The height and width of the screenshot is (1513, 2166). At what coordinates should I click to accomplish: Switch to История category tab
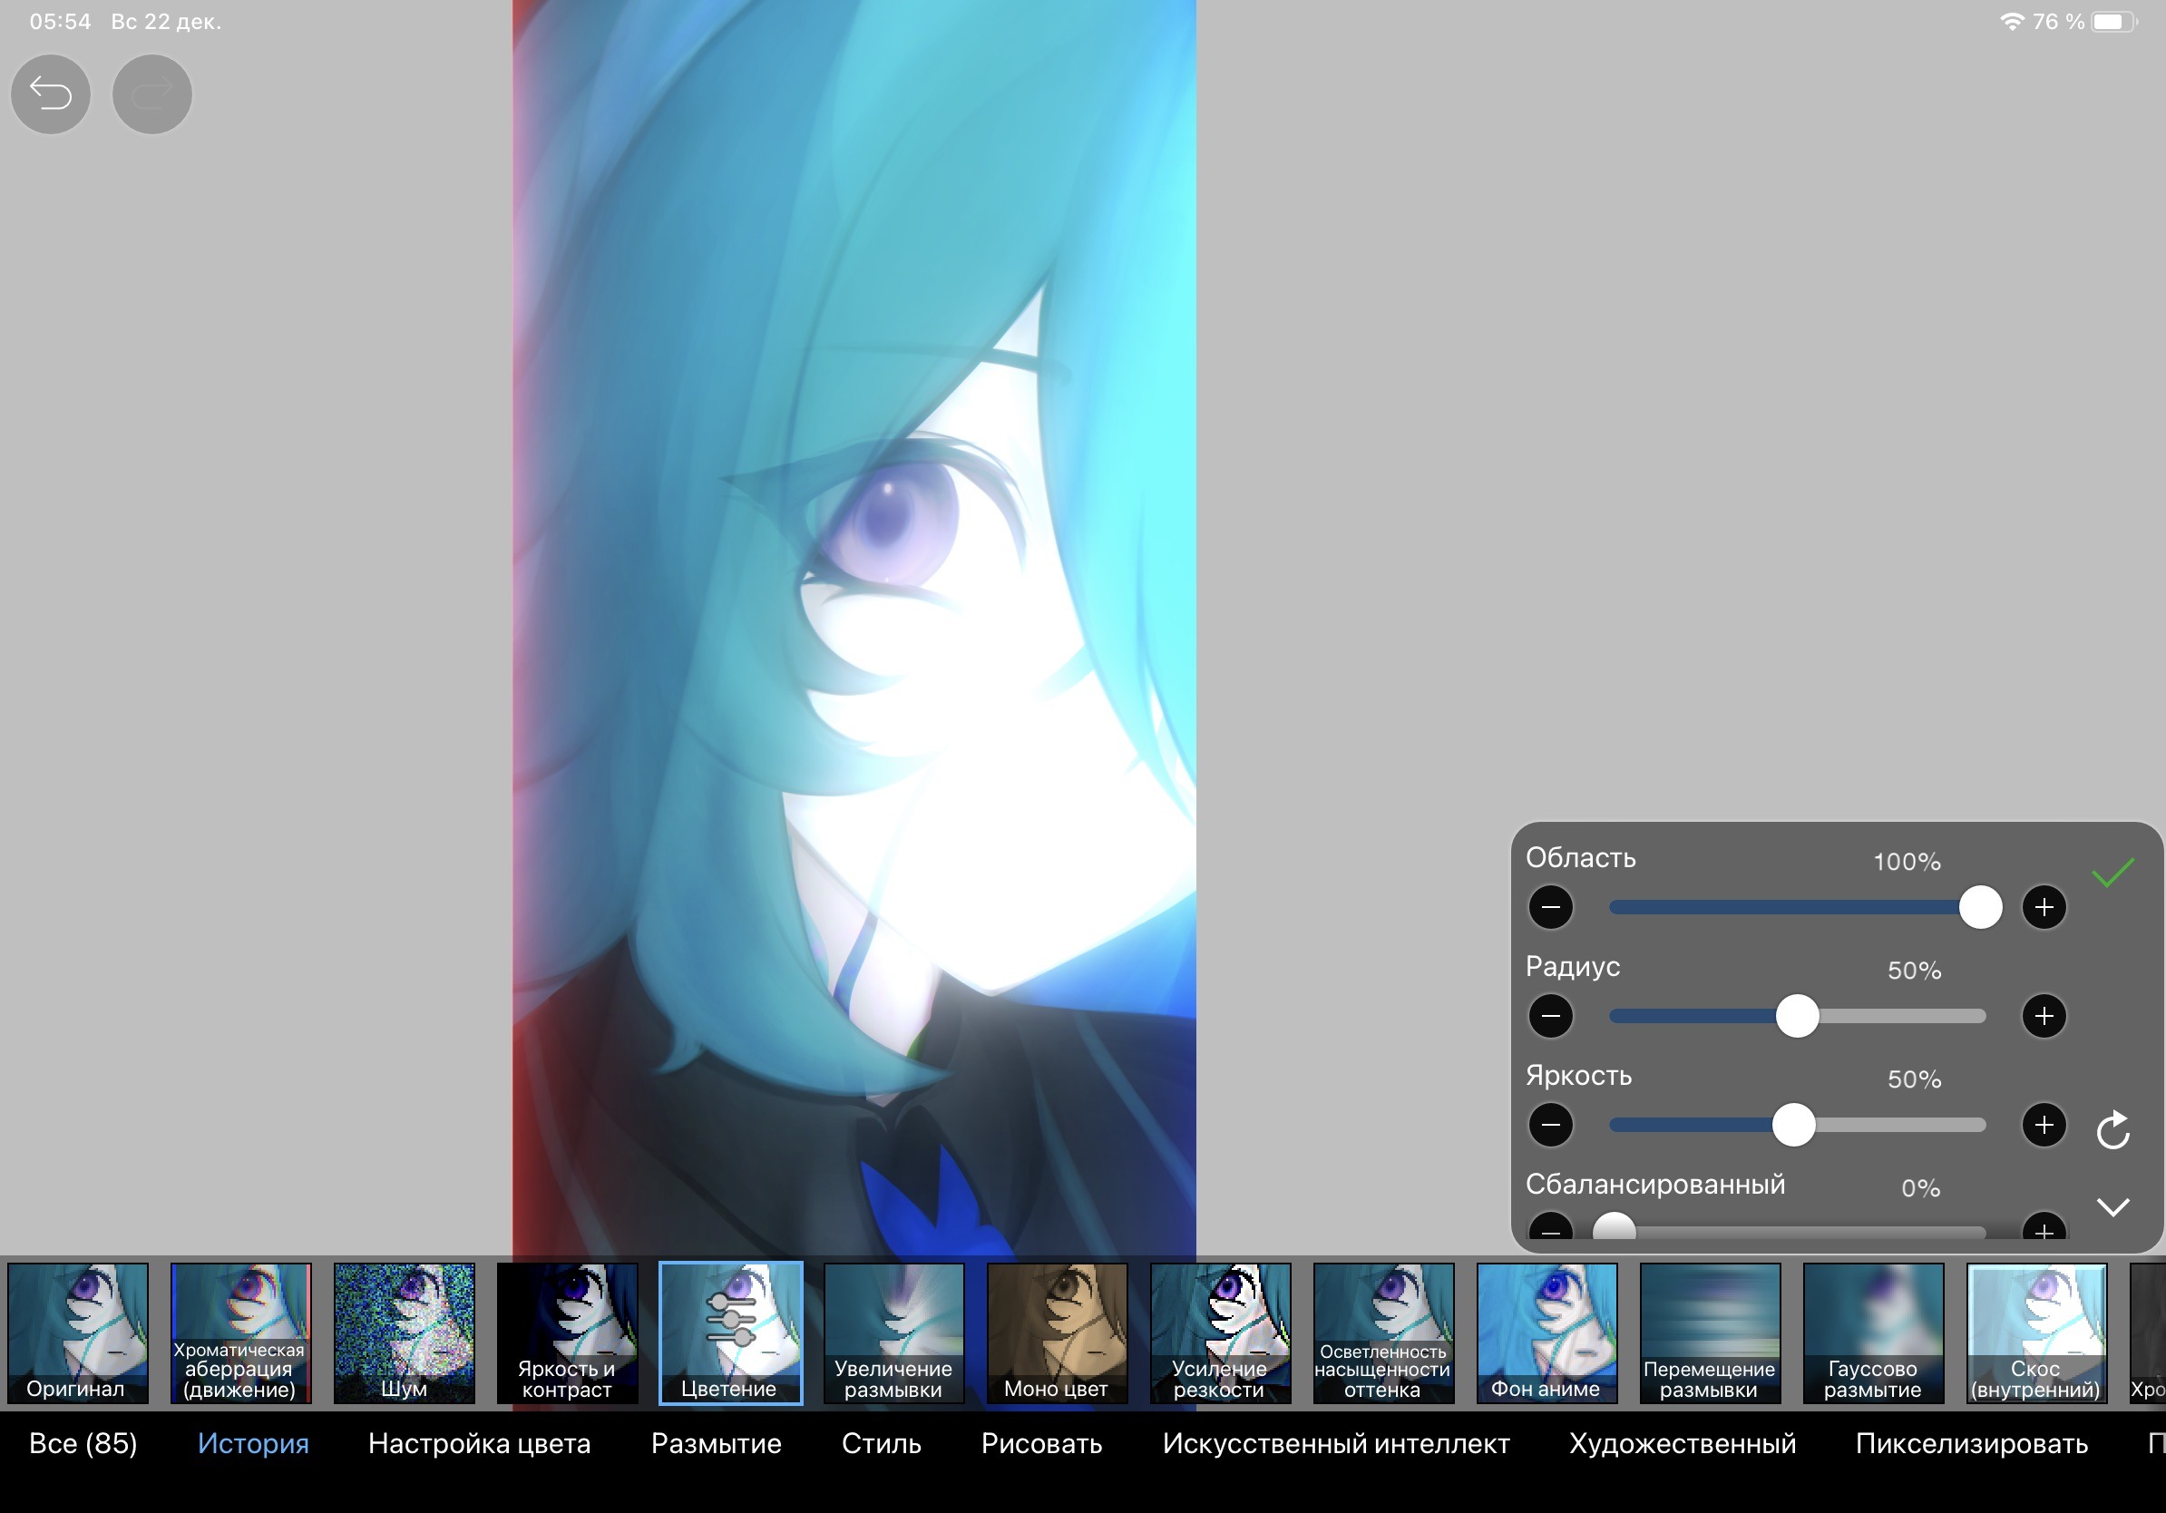pos(253,1443)
